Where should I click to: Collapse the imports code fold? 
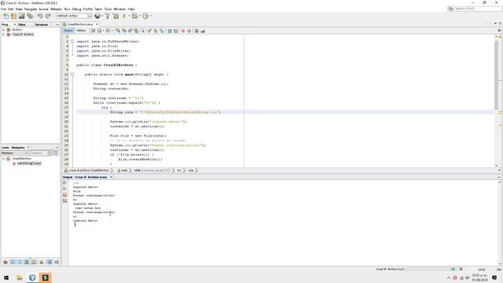click(x=72, y=42)
